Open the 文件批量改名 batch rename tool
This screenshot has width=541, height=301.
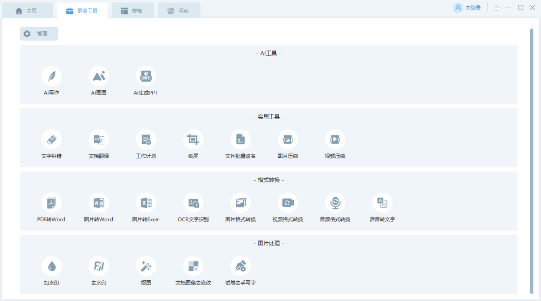(240, 139)
